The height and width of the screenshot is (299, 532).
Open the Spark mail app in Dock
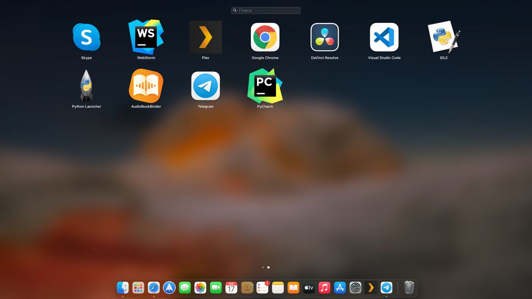[169, 287]
